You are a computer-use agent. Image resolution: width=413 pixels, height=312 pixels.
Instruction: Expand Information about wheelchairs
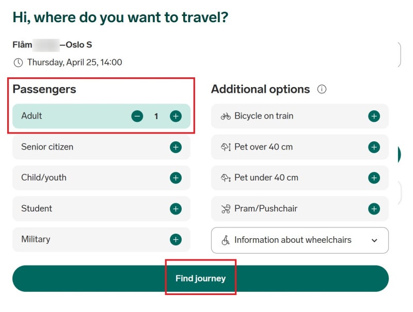[x=300, y=240]
